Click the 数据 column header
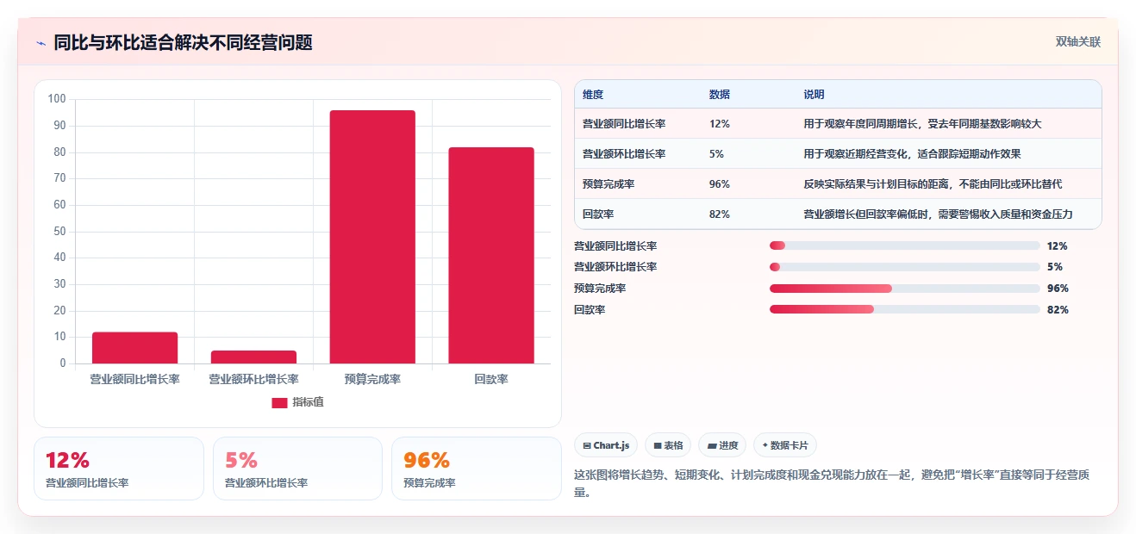Image resolution: width=1136 pixels, height=534 pixels. (720, 94)
